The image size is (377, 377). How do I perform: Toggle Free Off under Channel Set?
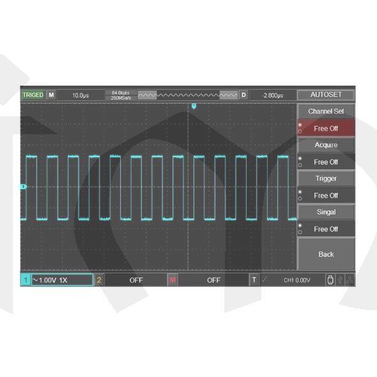[x=326, y=128]
